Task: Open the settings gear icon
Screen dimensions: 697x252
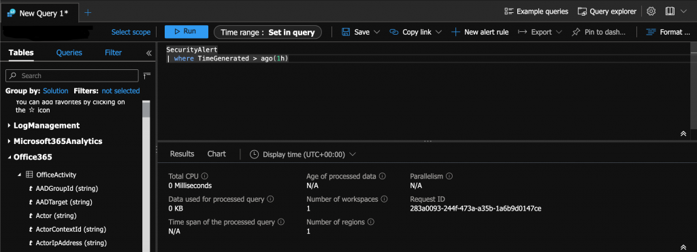Action: click(x=651, y=12)
